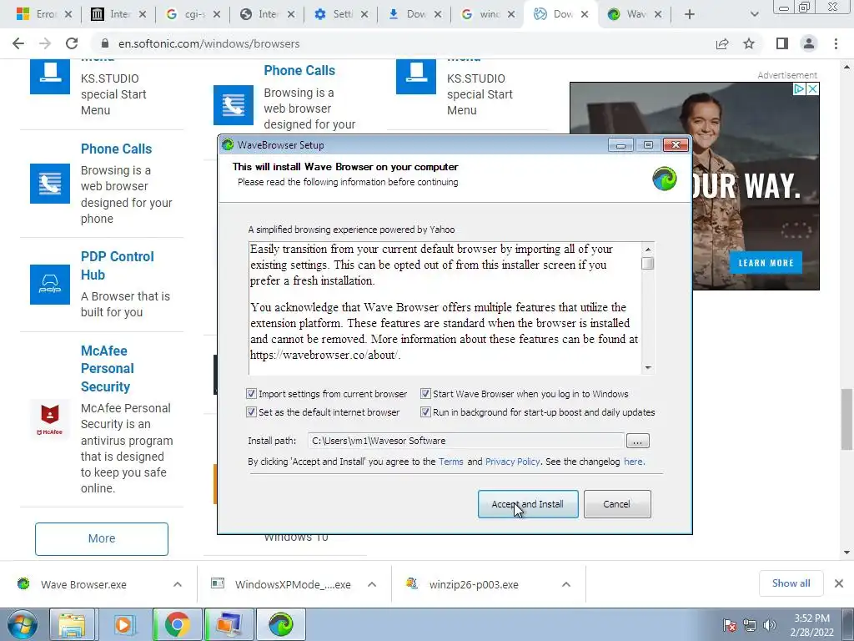Click the browser forward arrow
Viewport: 854px width, 641px height.
point(45,43)
